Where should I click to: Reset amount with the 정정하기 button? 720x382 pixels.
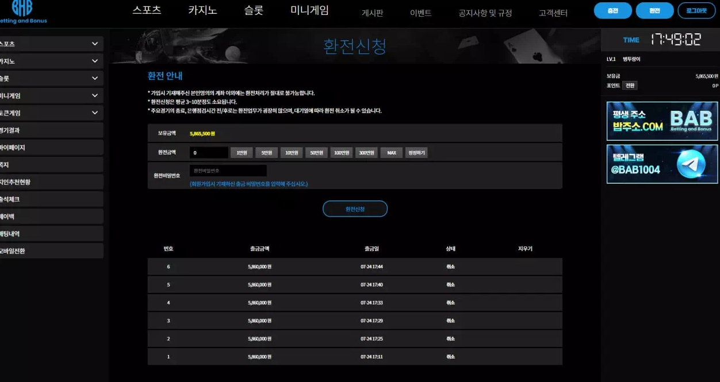click(x=416, y=153)
